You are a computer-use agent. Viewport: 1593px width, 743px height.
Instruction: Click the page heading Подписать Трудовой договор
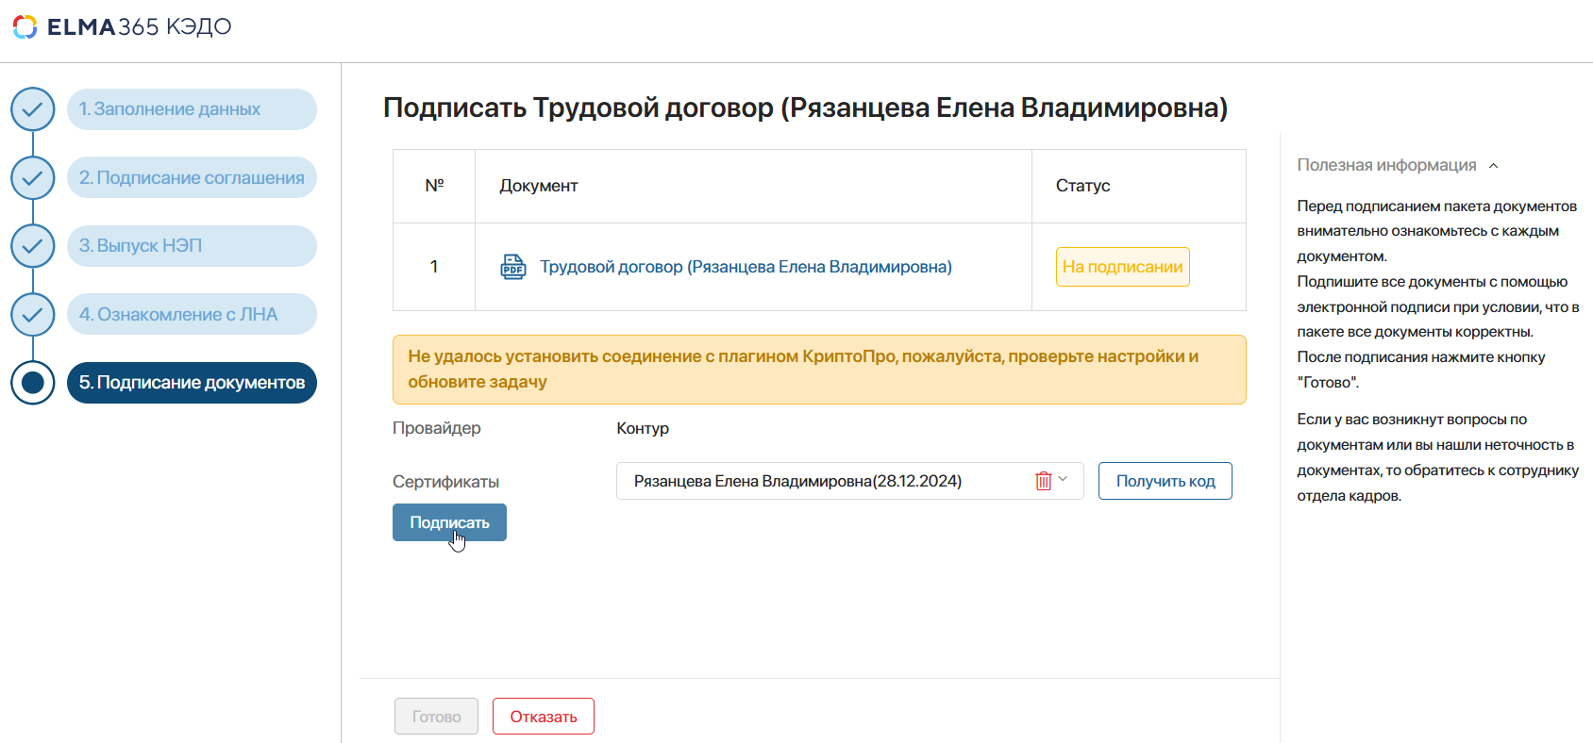805,107
